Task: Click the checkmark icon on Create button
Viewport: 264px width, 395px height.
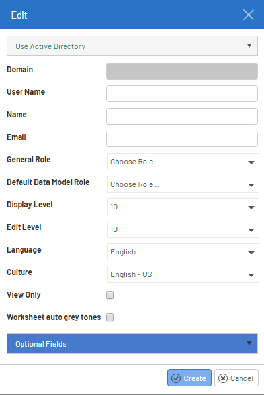Action: 176,378
